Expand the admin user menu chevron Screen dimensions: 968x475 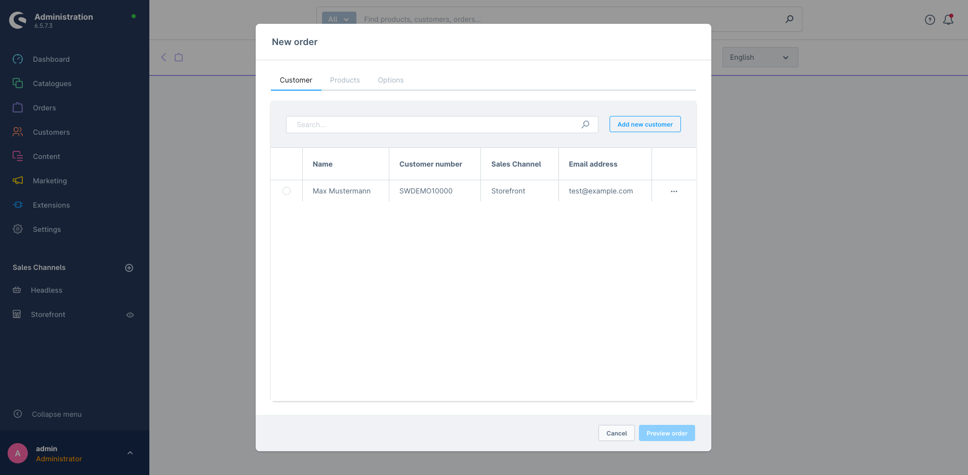[x=130, y=453]
